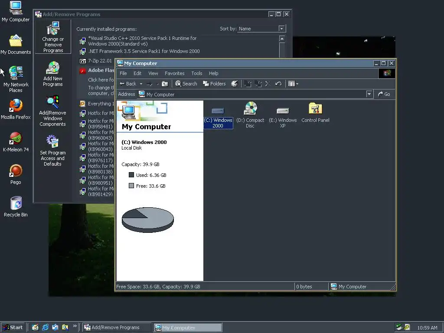Screen dimensions: 444x333
Task: Open the File menu
Action: point(123,73)
